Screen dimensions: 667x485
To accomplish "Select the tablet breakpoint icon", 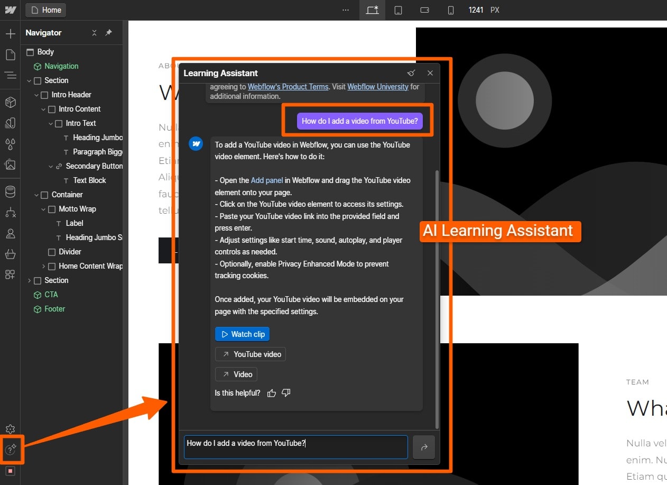I will [x=399, y=10].
